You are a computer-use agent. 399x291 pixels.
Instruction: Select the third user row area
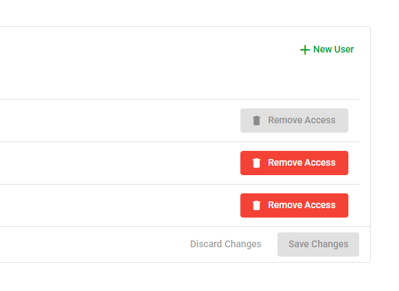coord(180,205)
